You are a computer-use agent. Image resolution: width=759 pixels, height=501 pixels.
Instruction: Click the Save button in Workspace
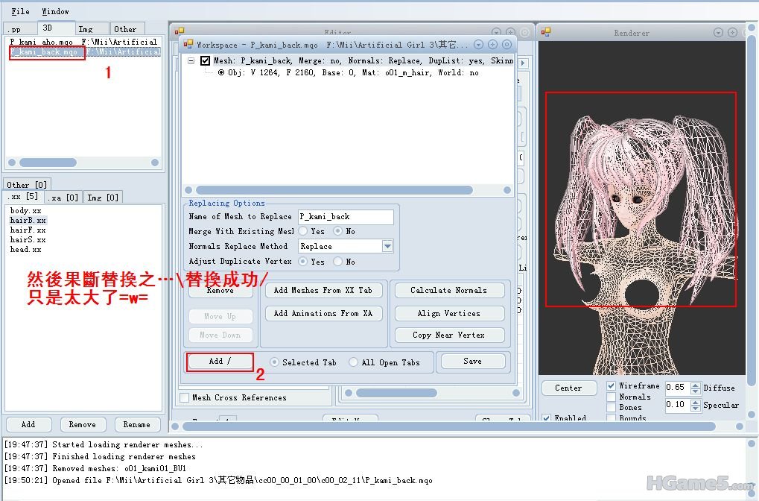click(473, 362)
